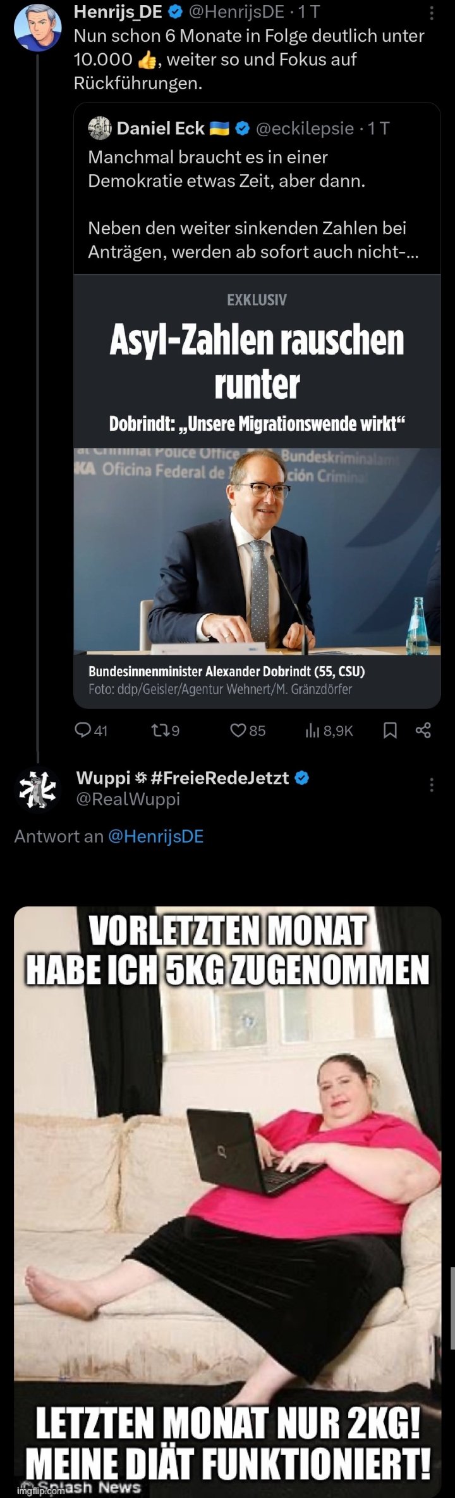The width and height of the screenshot is (455, 1498).
Task: Open Wuppi's profile avatar
Action: [37, 789]
